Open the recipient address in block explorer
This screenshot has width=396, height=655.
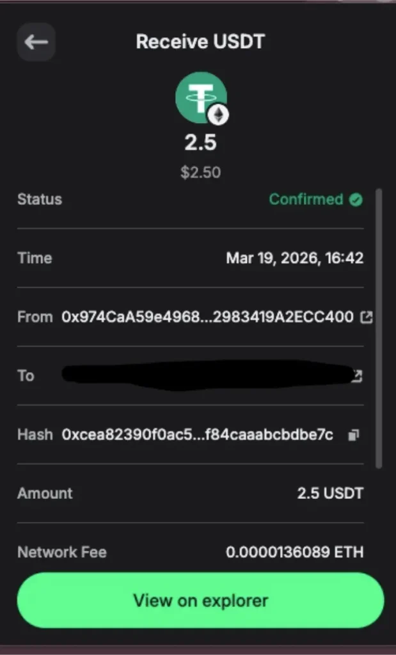pyautogui.click(x=357, y=375)
